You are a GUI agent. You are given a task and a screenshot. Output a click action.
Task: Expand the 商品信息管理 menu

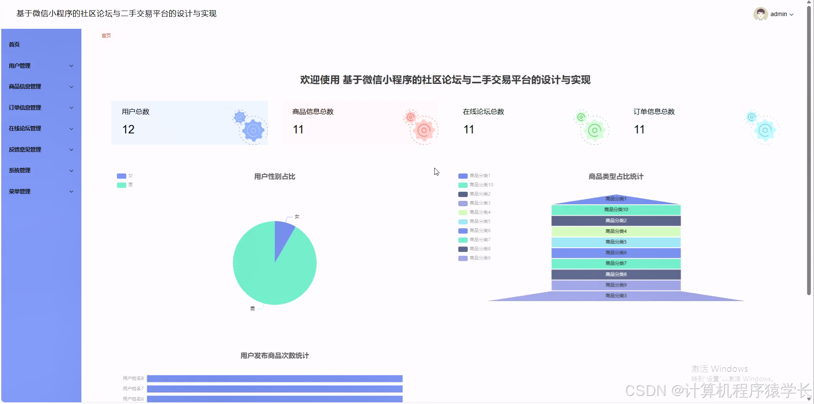pyautogui.click(x=41, y=86)
